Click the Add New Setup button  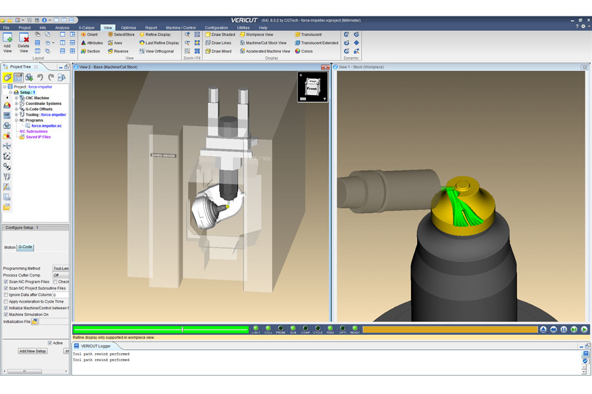point(32,351)
